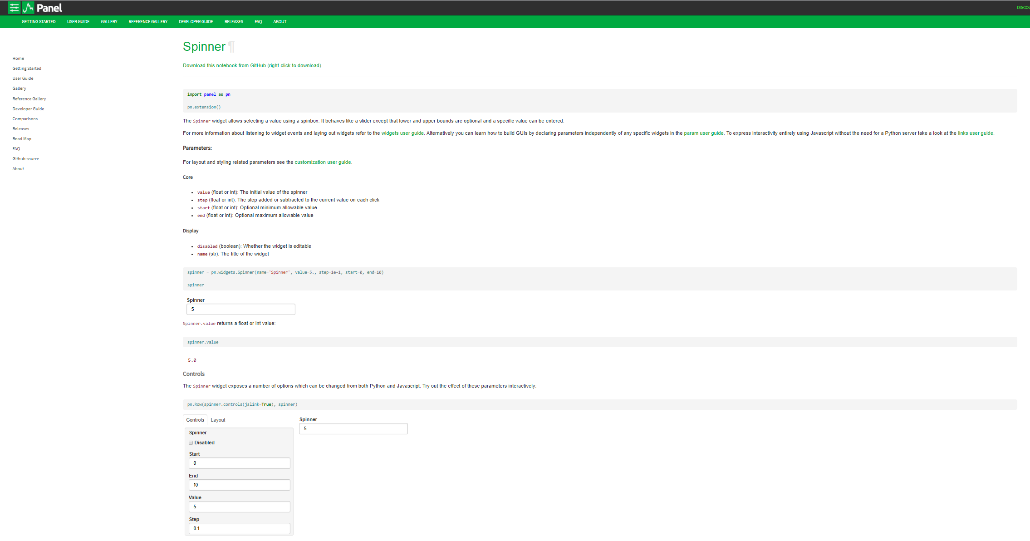Click the green Panel waveform logo icon
Image resolution: width=1030 pixels, height=541 pixels.
point(28,8)
